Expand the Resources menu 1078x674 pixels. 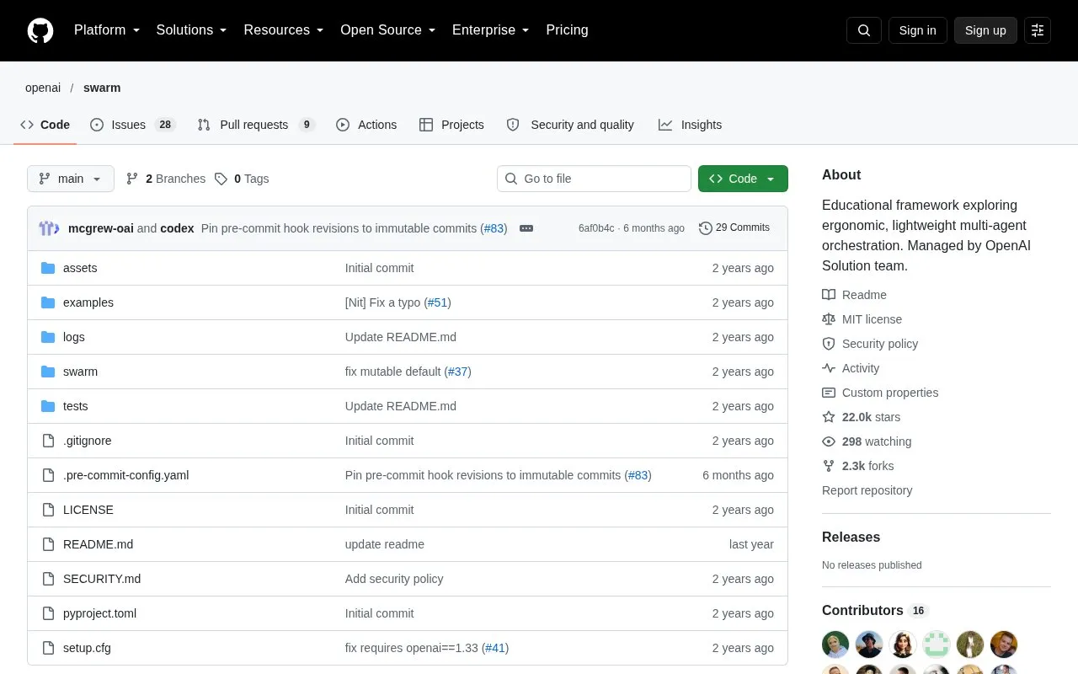284,30
